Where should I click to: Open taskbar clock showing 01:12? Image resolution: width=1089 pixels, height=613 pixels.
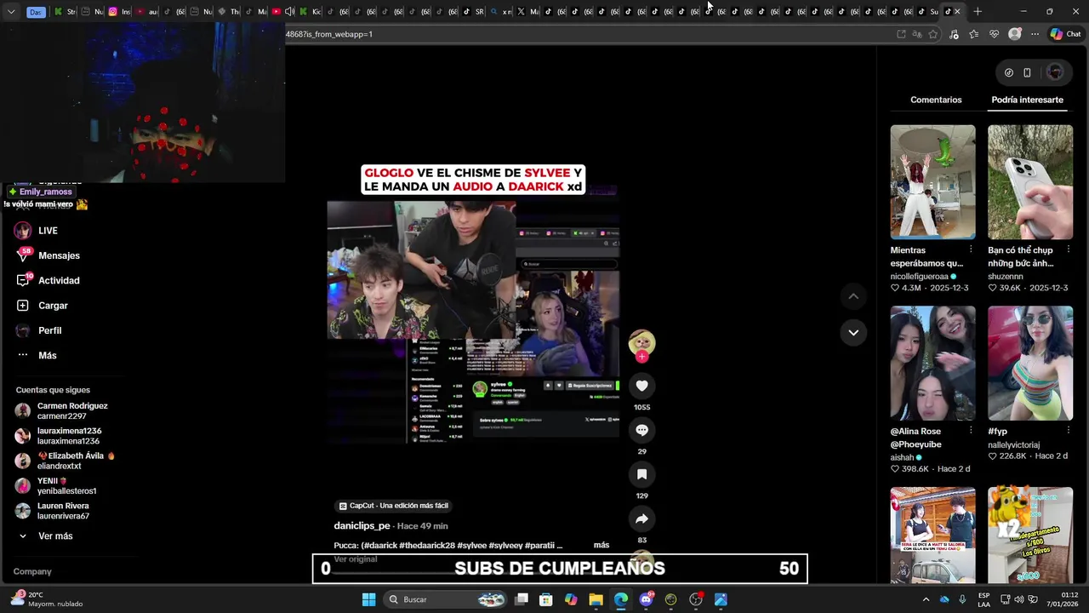[1063, 599]
